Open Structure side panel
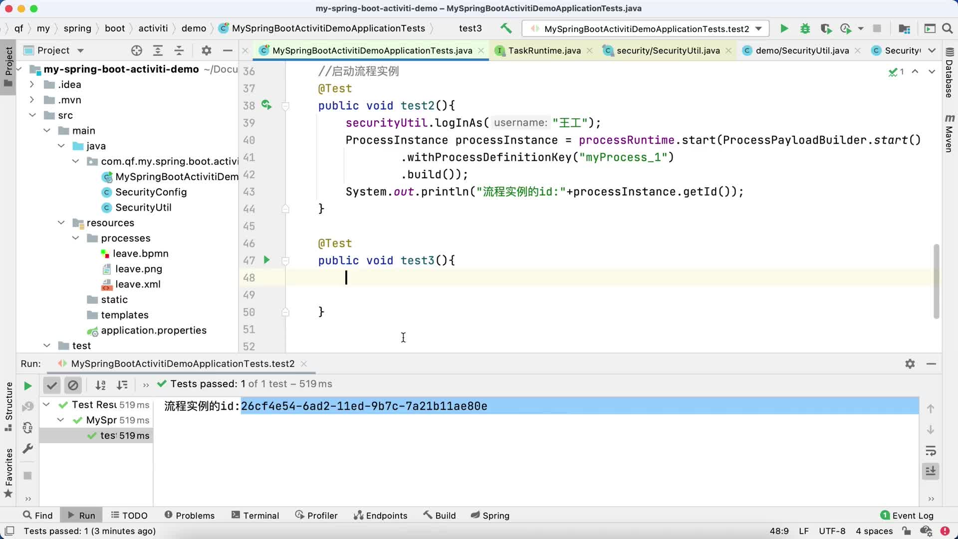The image size is (958, 539). 8,407
